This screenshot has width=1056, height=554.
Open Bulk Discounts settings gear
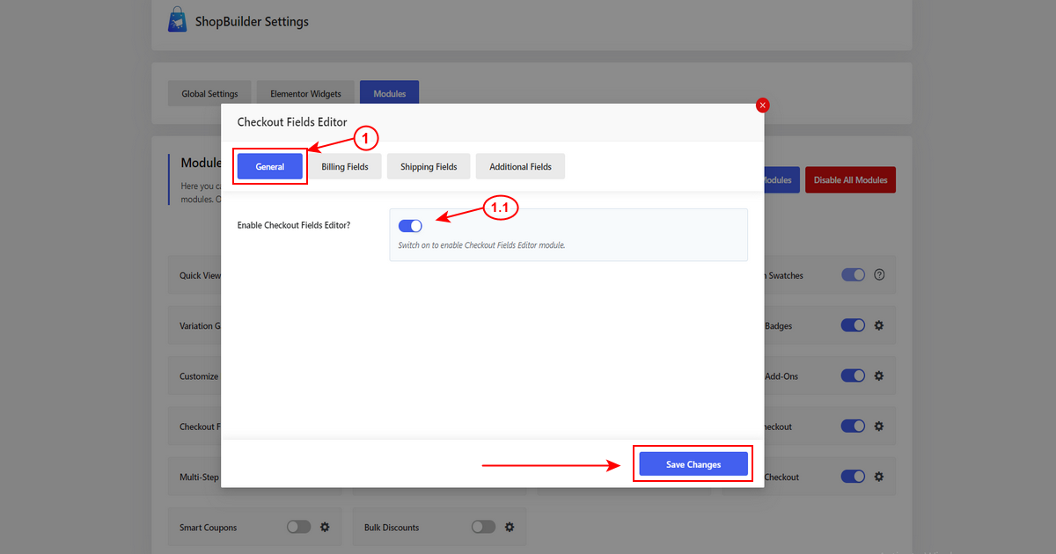click(x=510, y=527)
